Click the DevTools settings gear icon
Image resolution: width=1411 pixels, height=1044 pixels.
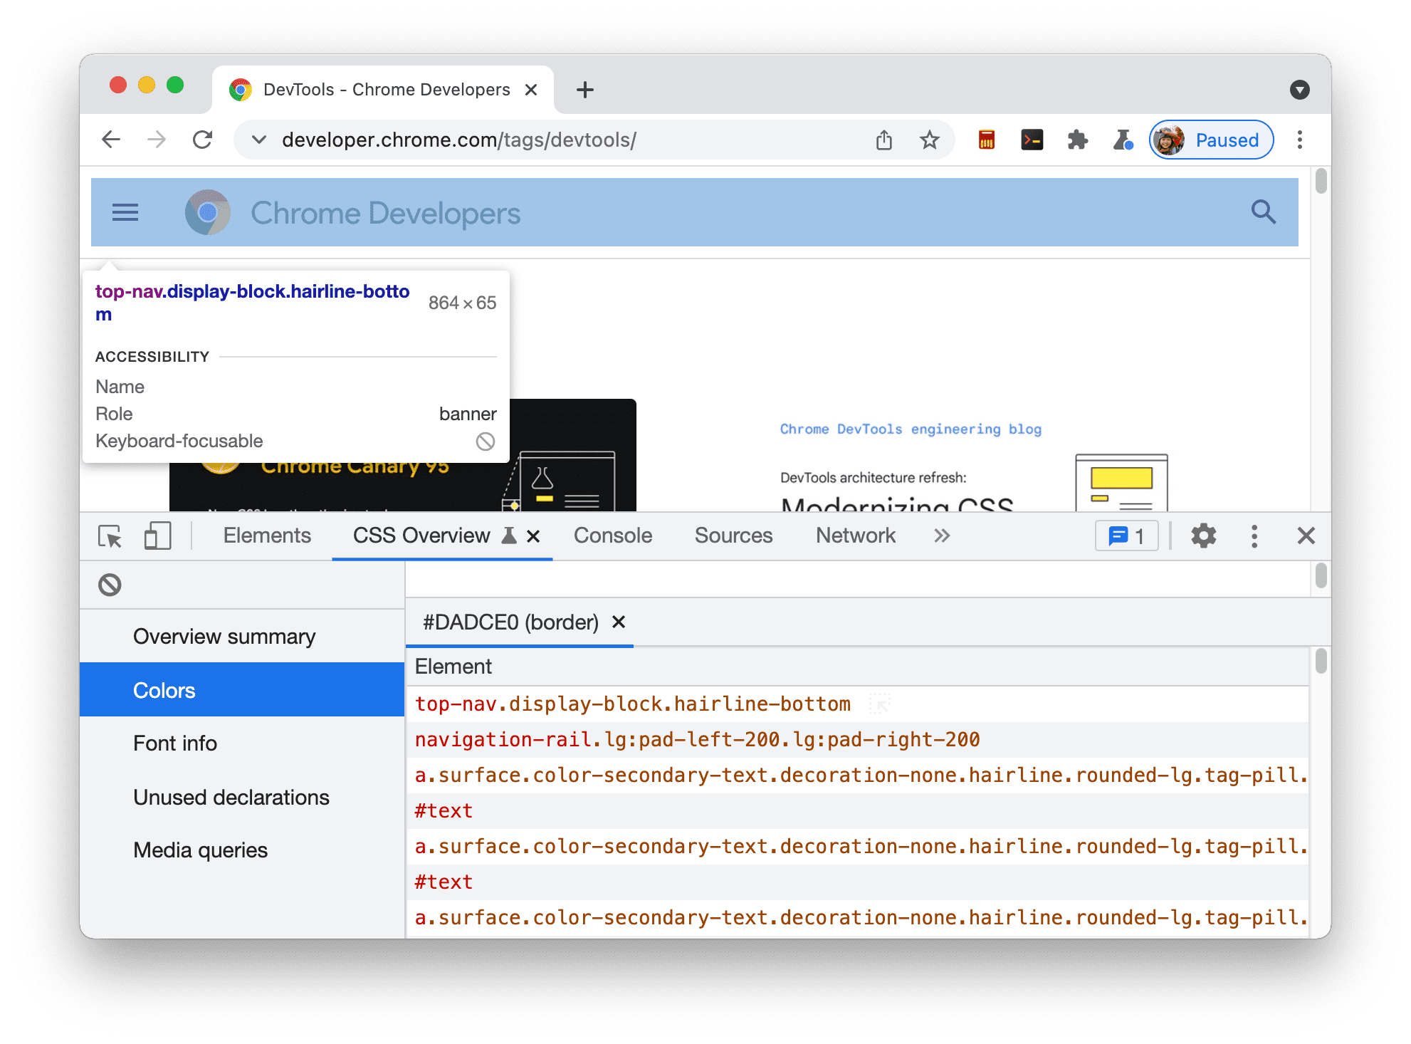click(x=1202, y=536)
